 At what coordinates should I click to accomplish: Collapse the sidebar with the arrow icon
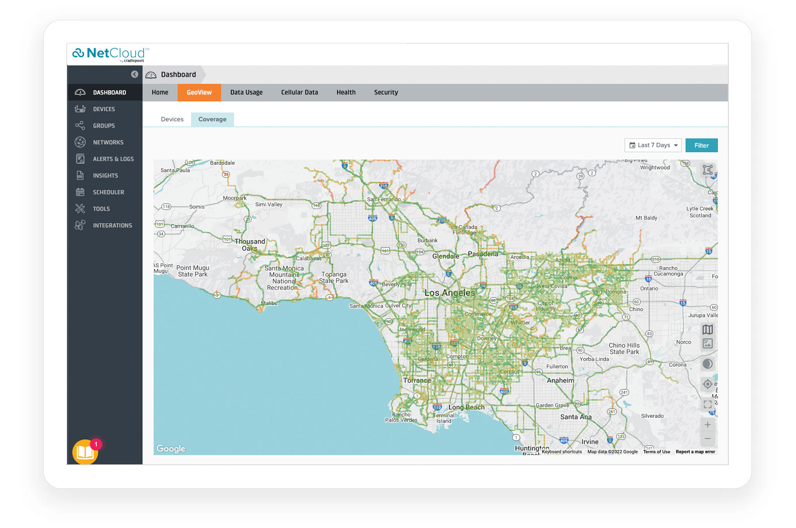[x=134, y=74]
